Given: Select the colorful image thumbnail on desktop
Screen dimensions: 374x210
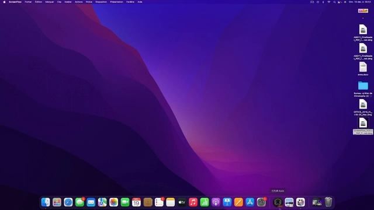Looking at the screenshot, I should coord(363,11).
